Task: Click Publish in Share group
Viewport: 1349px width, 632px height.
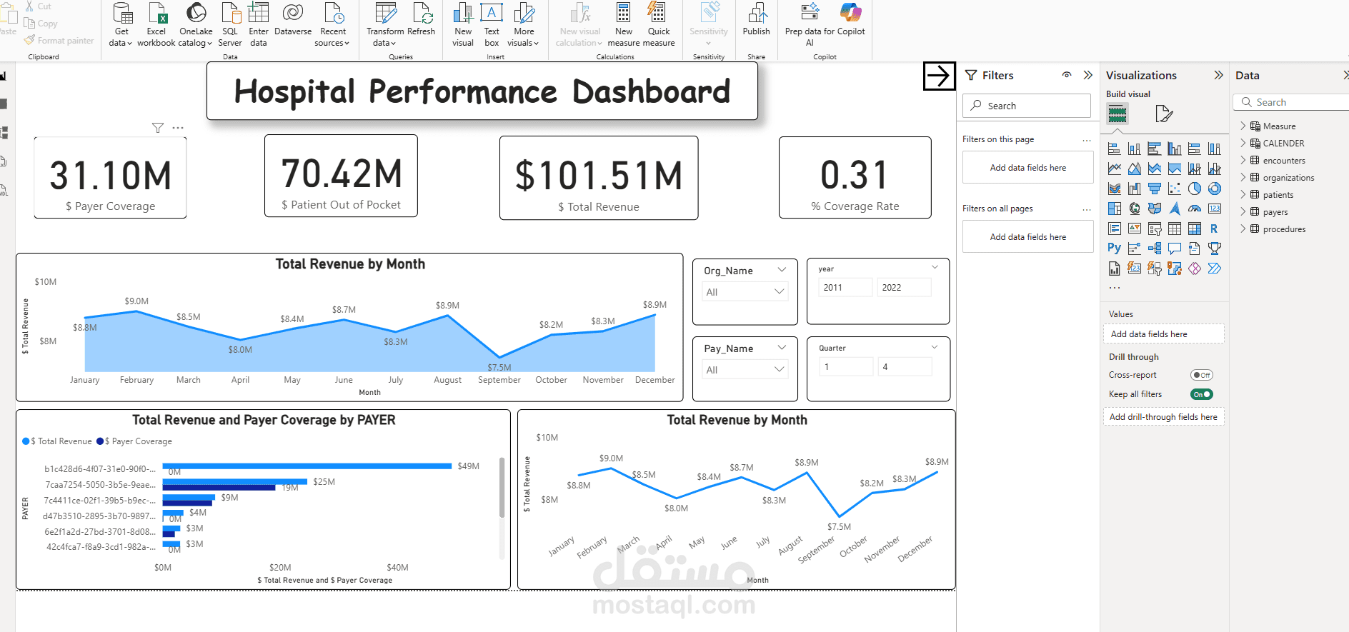Action: 757,20
